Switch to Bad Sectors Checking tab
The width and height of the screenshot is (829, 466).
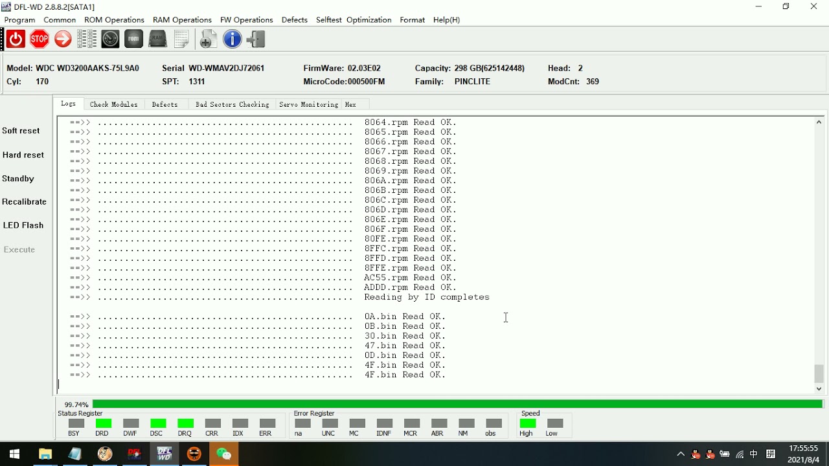(x=232, y=104)
